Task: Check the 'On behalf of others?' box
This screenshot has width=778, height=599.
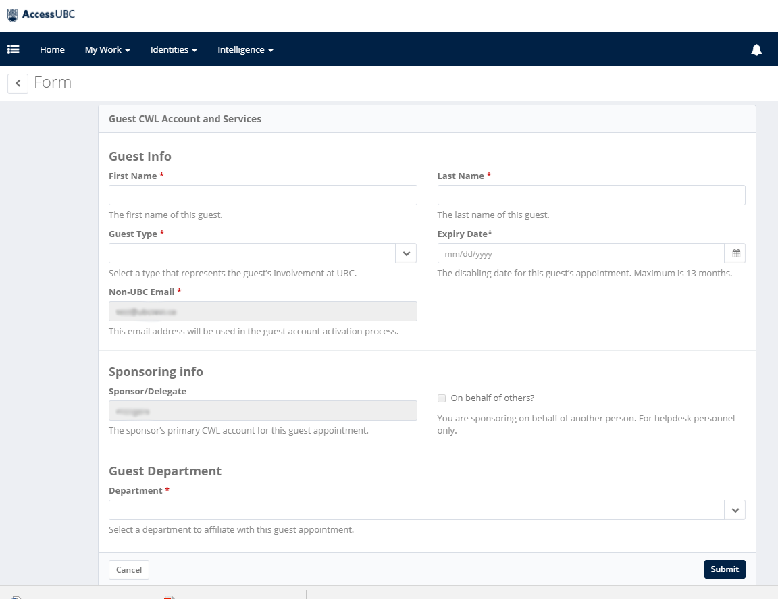Action: [x=442, y=398]
